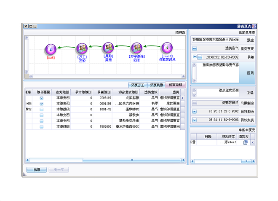The width and height of the screenshot is (278, 201).
Task: Toggle 需要升版 checkbox for 恒温龙头 row
Action: (41, 98)
